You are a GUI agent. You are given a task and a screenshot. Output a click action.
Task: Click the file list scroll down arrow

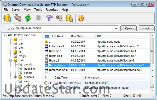tap(152, 70)
